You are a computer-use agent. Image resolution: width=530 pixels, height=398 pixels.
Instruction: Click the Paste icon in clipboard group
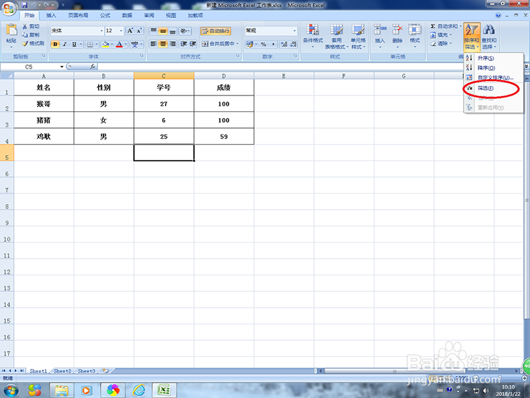11,30
